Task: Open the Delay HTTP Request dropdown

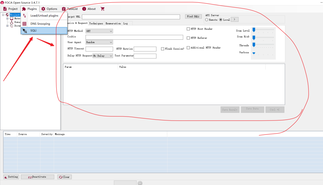Action: tap(103, 56)
